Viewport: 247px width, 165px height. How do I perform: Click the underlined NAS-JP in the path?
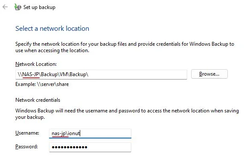[31, 74]
